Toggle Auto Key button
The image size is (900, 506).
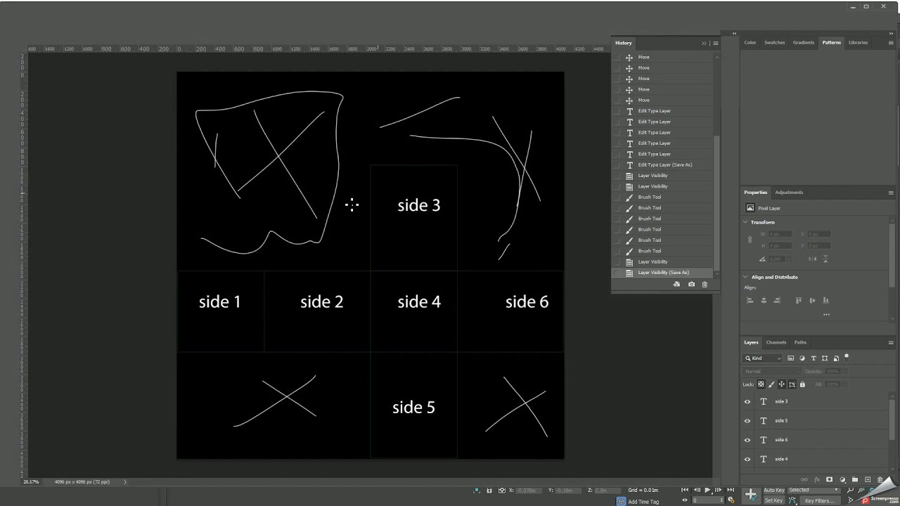click(774, 490)
